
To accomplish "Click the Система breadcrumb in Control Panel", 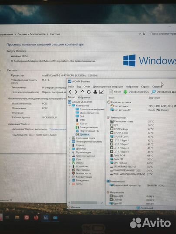I will pyautogui.click(x=55, y=34).
